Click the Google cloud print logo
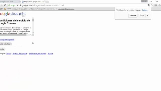The height and width of the screenshot is (91, 161). pos(13,14)
